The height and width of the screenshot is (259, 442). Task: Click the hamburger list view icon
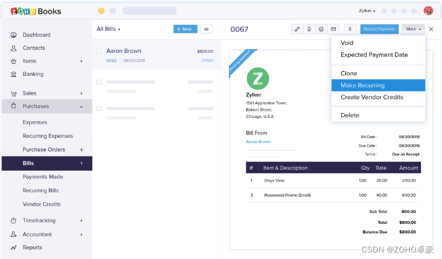click(206, 29)
